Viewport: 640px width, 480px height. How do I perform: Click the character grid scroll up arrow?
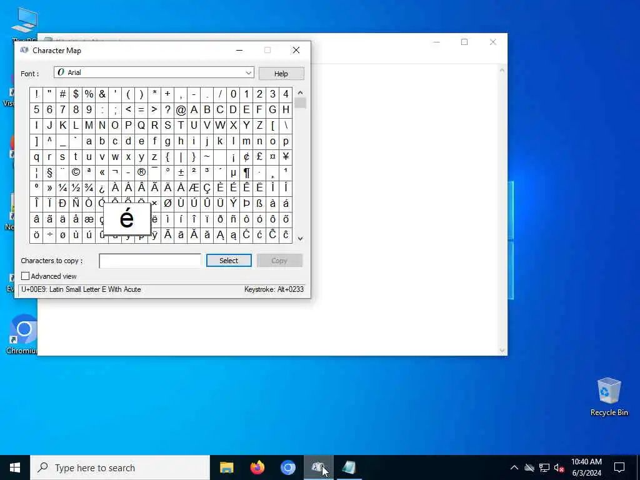[x=300, y=92]
